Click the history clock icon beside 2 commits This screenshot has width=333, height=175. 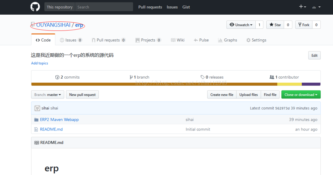point(57,77)
